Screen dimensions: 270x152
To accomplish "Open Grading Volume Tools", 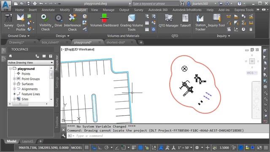I will [132, 22].
